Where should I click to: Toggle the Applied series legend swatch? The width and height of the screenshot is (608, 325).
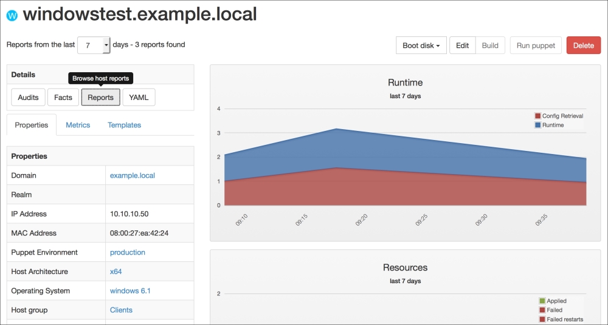point(542,301)
